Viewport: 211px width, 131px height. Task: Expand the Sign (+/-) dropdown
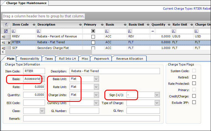157,95
